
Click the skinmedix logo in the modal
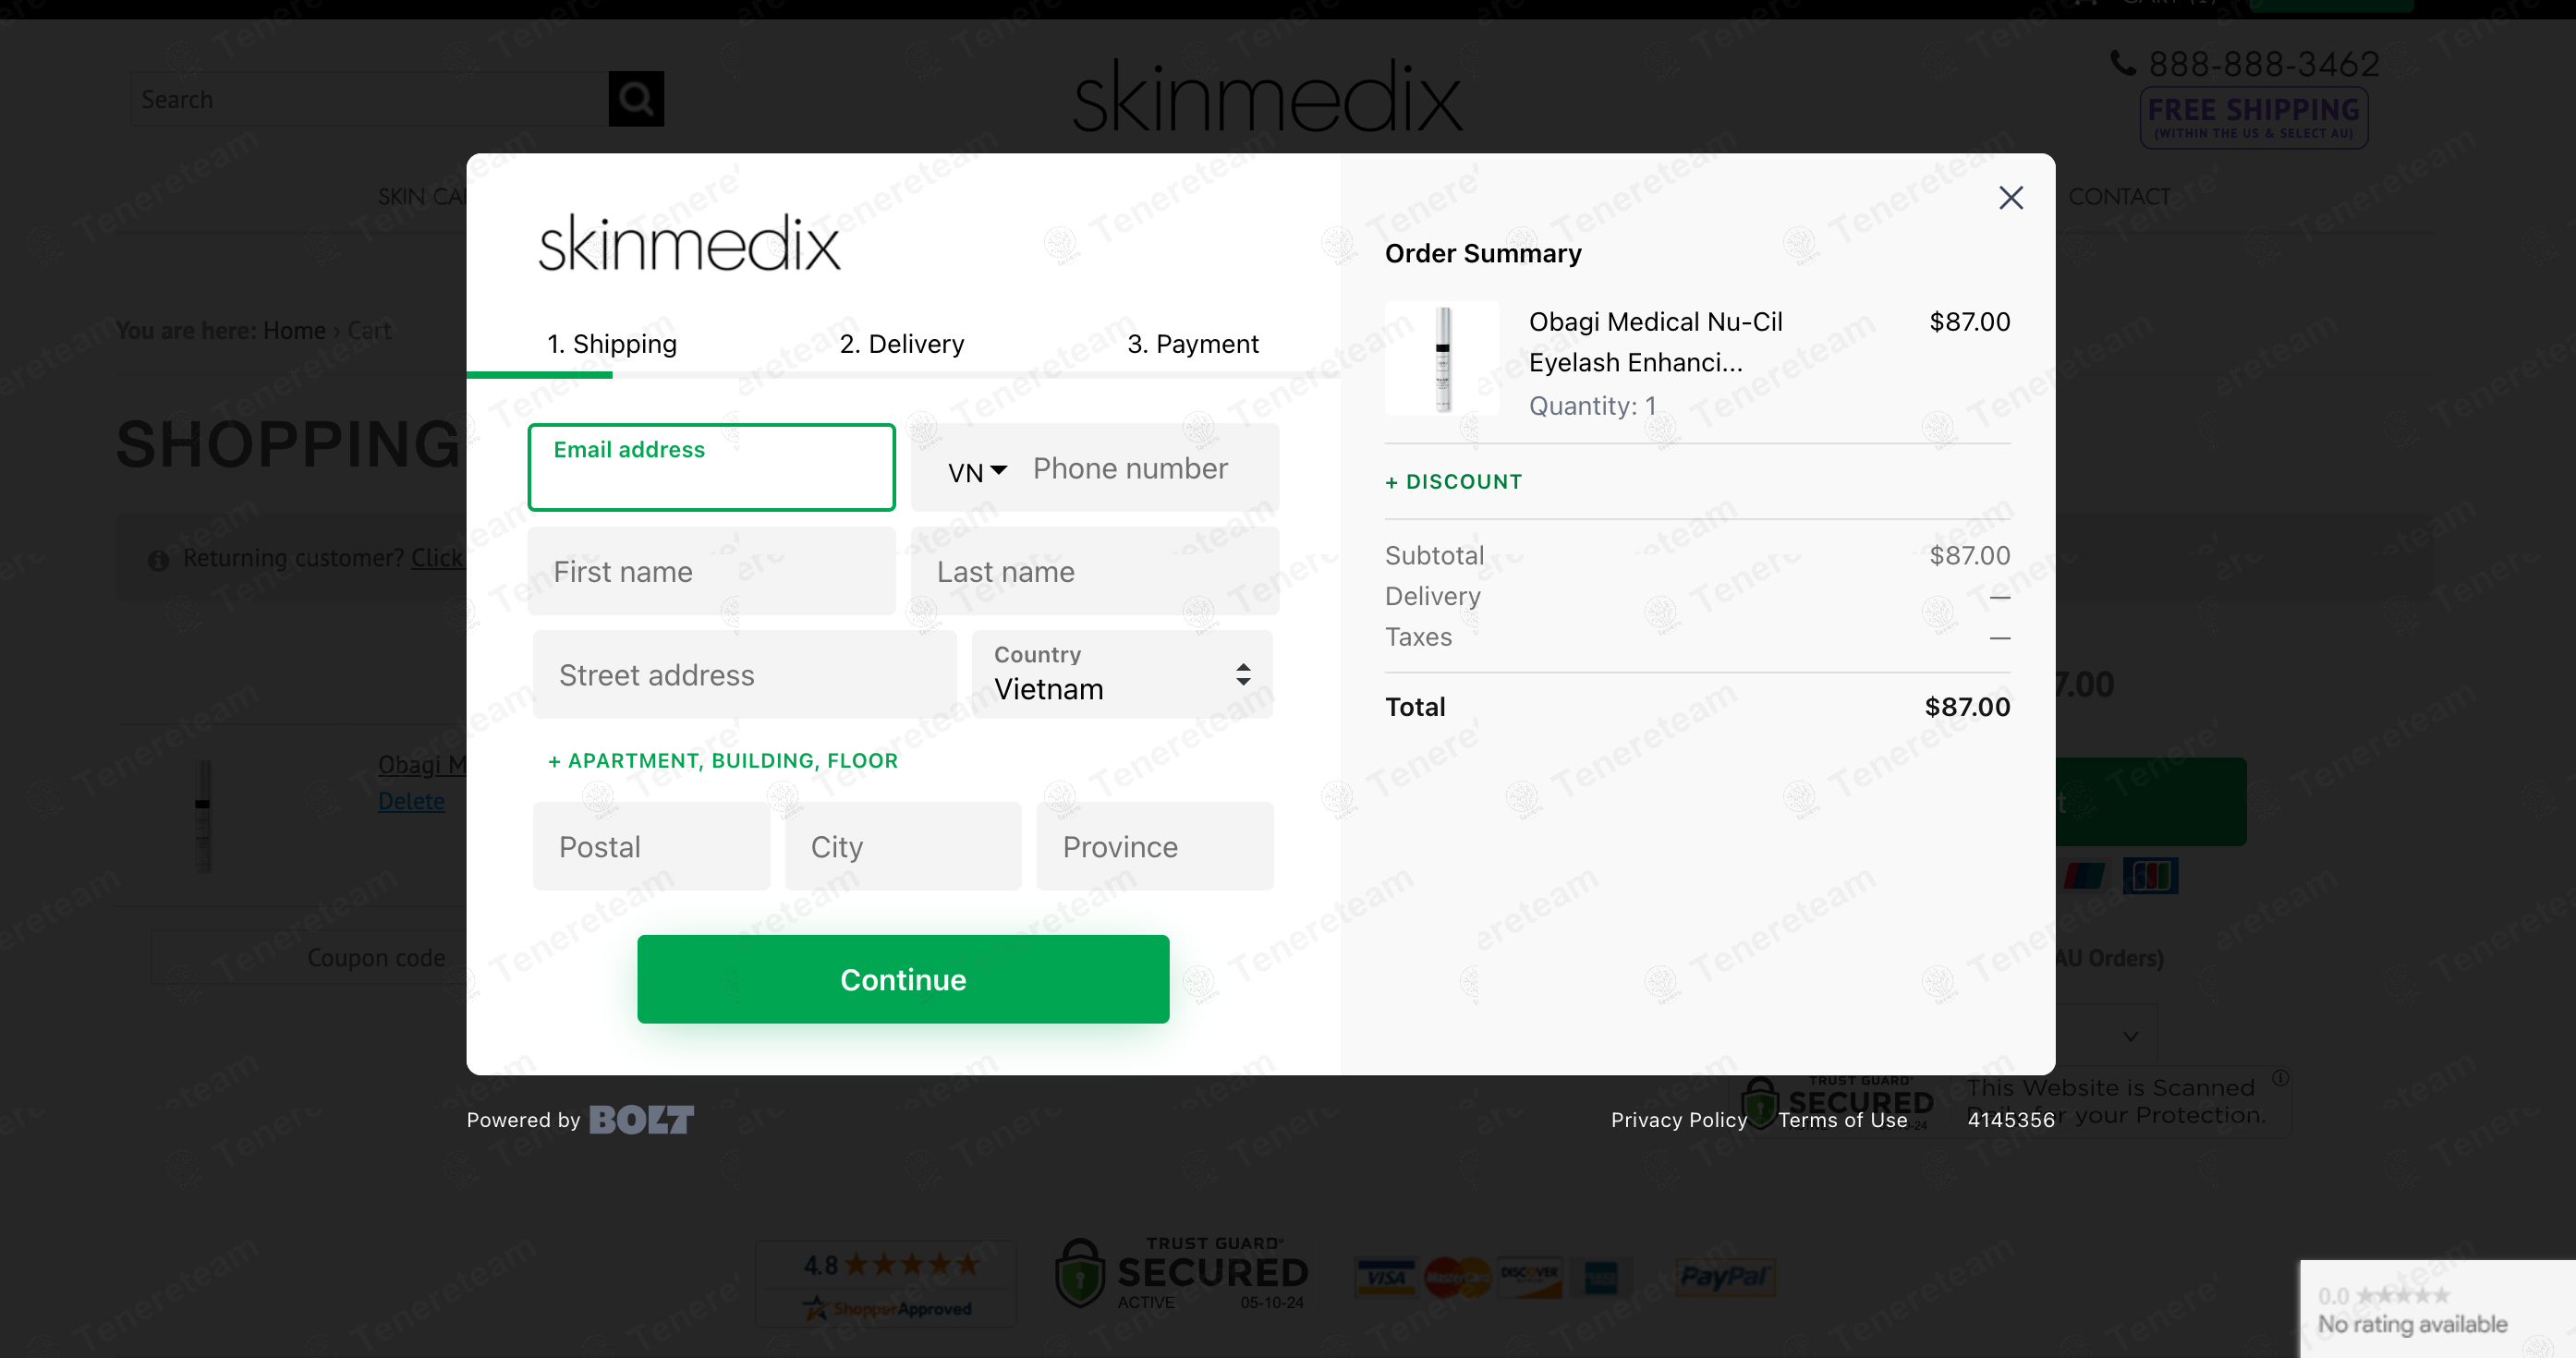[x=689, y=243]
